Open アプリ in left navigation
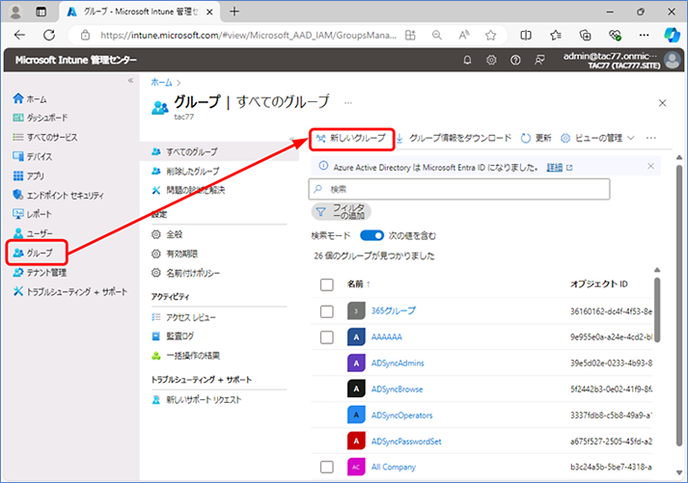Image resolution: width=688 pixels, height=483 pixels. (x=29, y=175)
